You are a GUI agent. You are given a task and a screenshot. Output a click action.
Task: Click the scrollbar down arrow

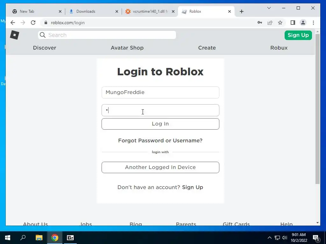pyautogui.click(x=317, y=223)
